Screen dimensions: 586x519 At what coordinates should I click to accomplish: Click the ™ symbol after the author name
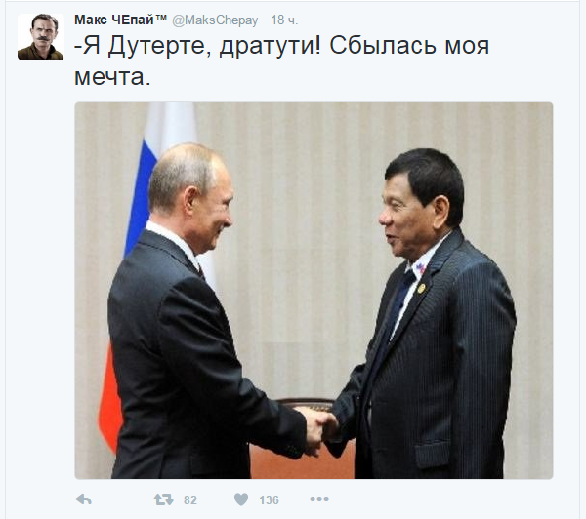[161, 18]
